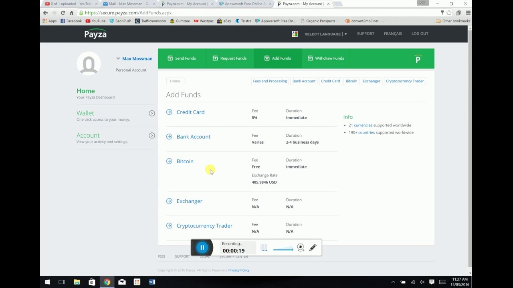The height and width of the screenshot is (288, 513).
Task: Open File Explorer from the taskbar
Action: click(77, 282)
